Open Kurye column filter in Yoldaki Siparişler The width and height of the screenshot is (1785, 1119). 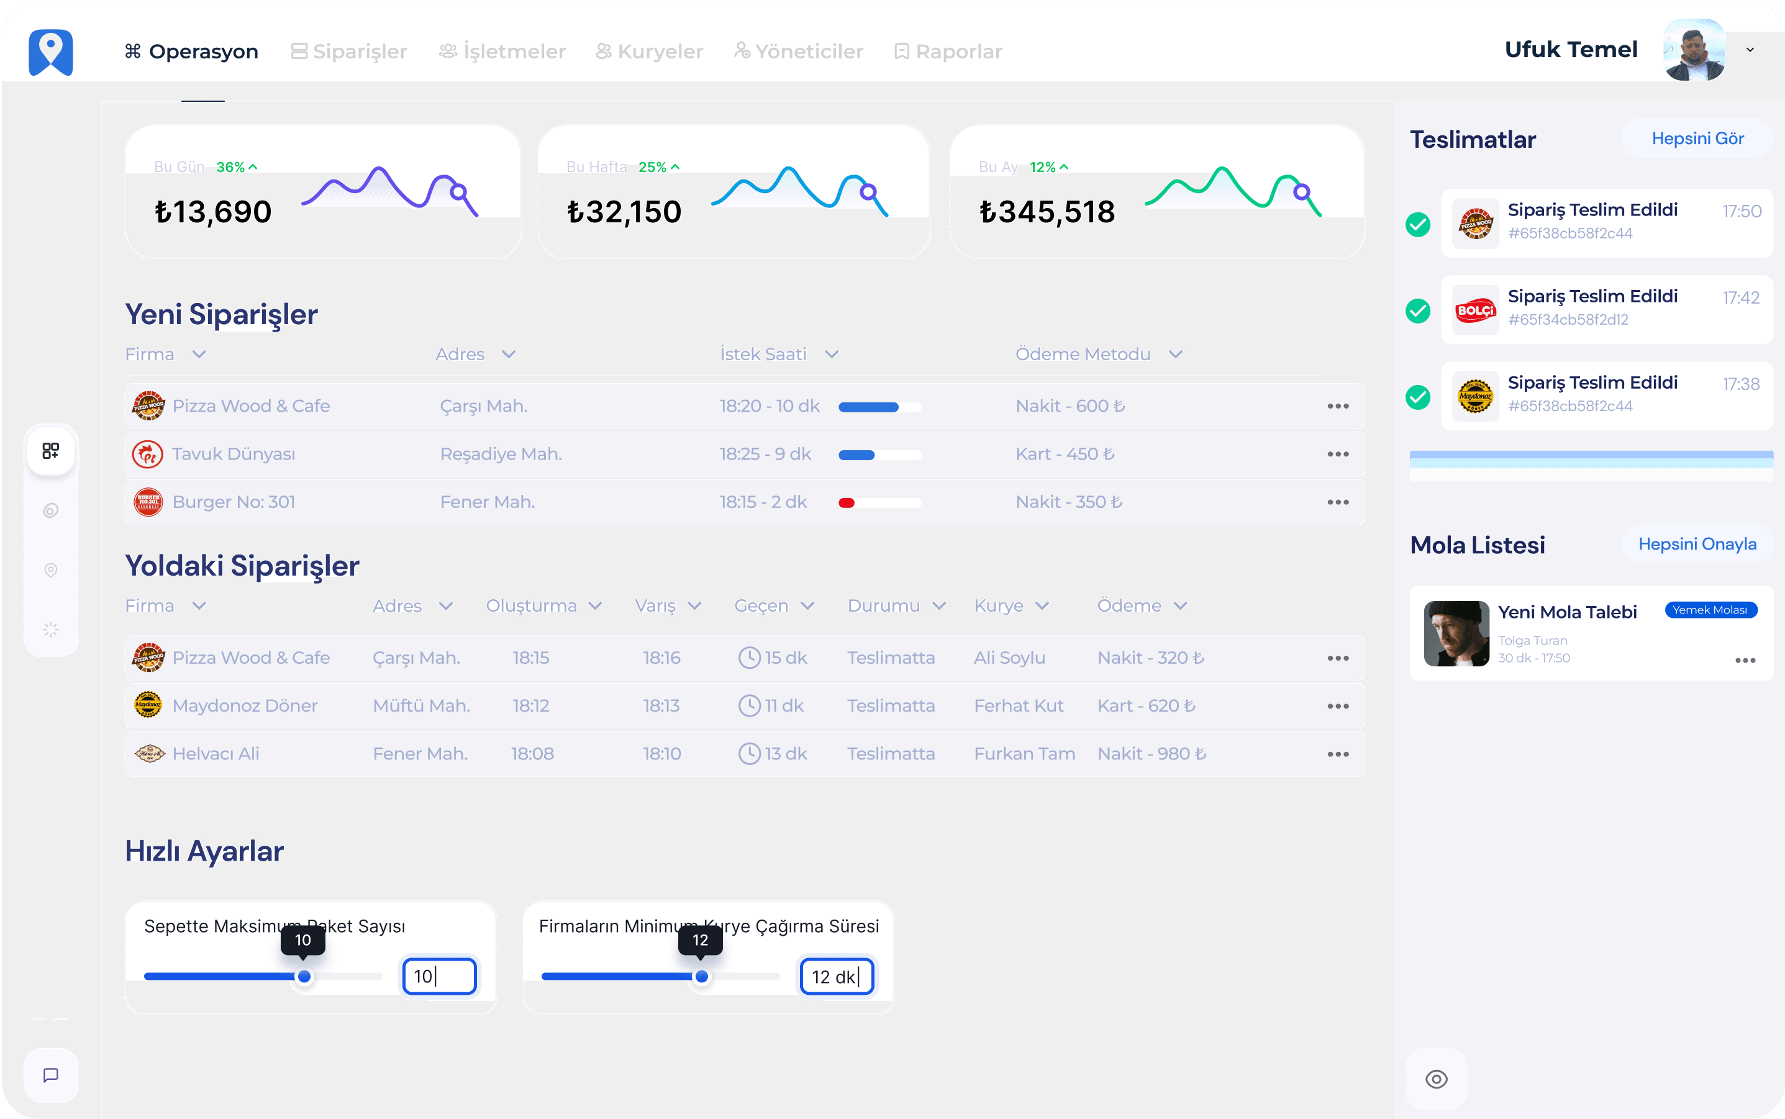(1042, 606)
